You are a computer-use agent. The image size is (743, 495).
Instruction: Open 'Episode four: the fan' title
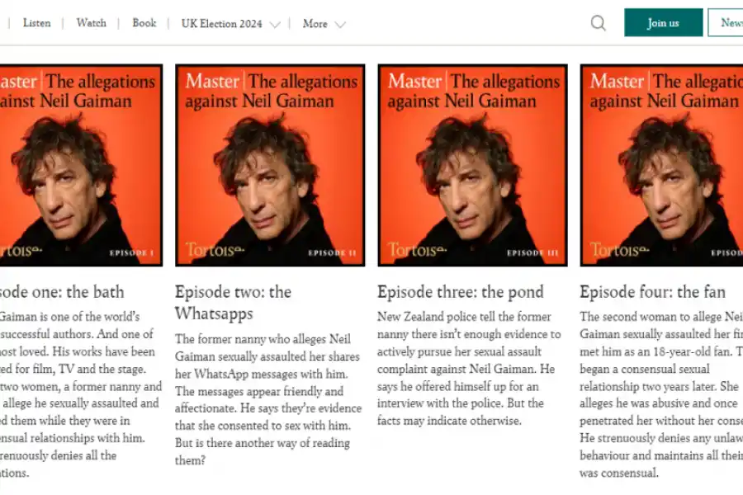[x=652, y=292]
